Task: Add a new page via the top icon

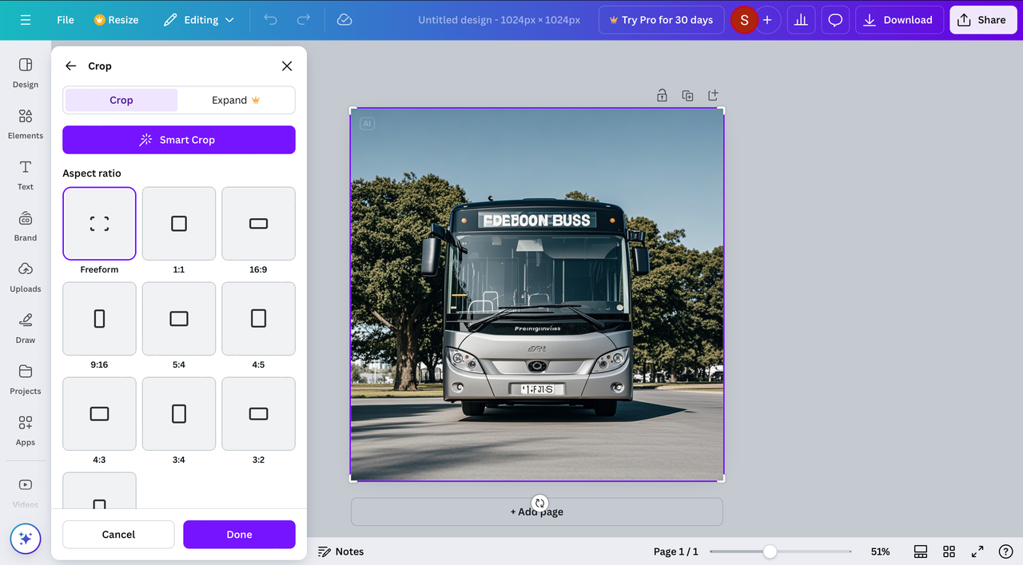Action: (x=713, y=95)
